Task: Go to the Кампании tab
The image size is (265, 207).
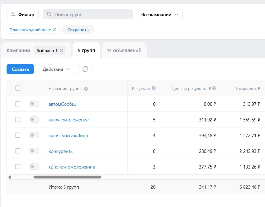Action: click(18, 50)
